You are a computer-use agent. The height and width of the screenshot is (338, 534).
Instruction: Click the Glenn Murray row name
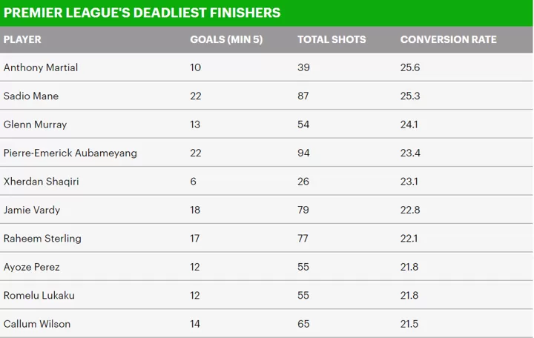click(x=35, y=125)
